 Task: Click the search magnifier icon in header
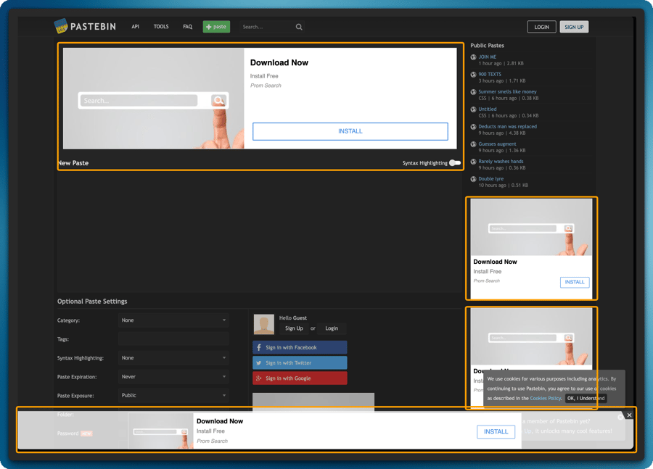point(299,27)
